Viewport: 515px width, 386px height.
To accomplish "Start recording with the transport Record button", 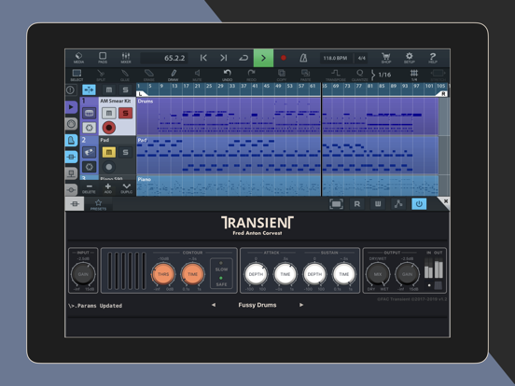I will (x=283, y=58).
